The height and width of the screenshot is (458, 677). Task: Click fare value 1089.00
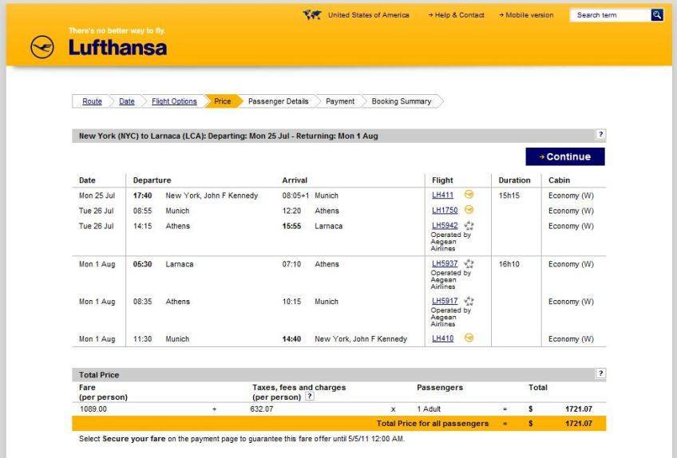point(93,409)
